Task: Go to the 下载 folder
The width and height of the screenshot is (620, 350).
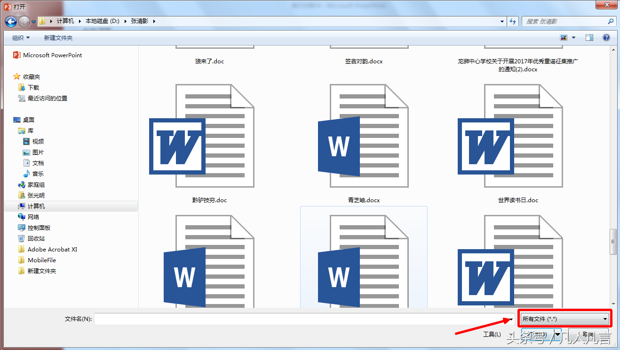Action: point(29,87)
